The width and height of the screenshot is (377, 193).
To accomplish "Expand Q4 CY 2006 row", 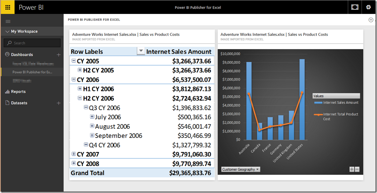I will click(x=86, y=145).
